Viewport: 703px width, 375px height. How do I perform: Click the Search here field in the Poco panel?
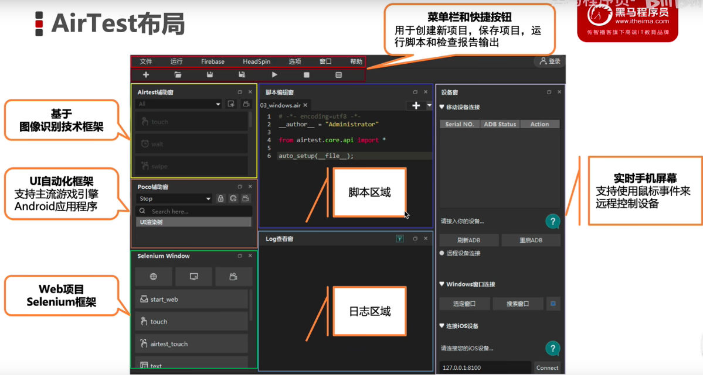point(193,211)
